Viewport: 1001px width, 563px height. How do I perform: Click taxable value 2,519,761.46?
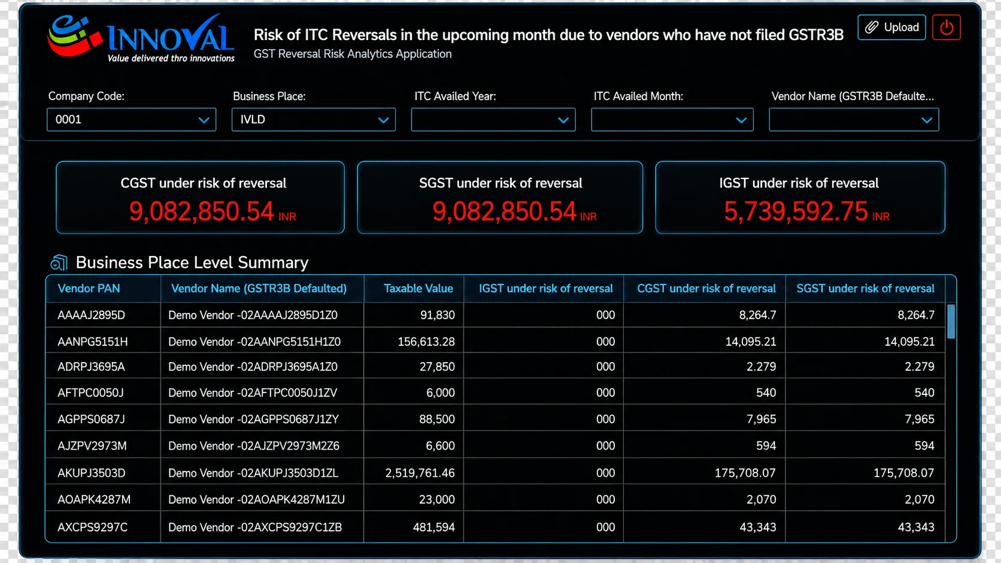pos(420,473)
